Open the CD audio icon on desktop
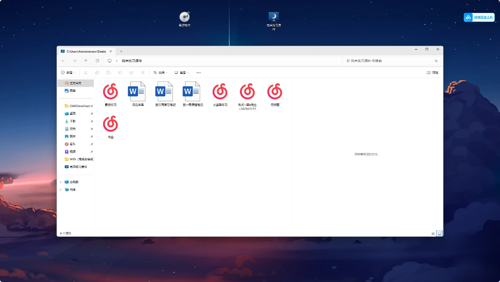Screen dimensions: 500x282 point(184,19)
